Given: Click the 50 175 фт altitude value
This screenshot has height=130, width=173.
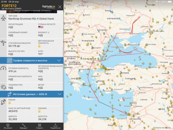Looking at the screenshot, I should 14,46.
